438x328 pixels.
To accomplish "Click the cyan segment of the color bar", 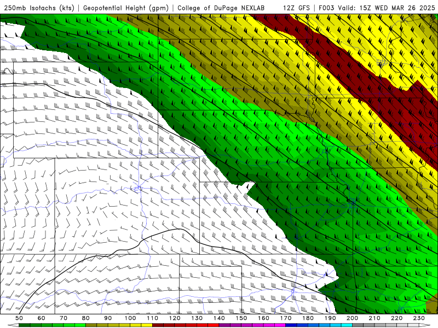I will pyautogui.click(x=347, y=325).
